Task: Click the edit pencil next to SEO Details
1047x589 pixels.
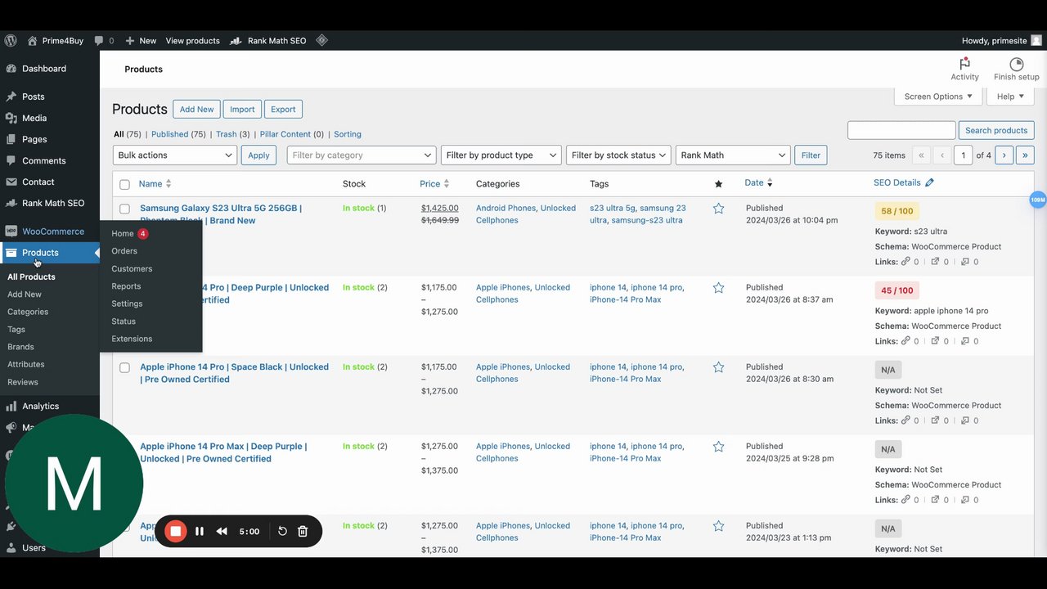Action: [929, 183]
